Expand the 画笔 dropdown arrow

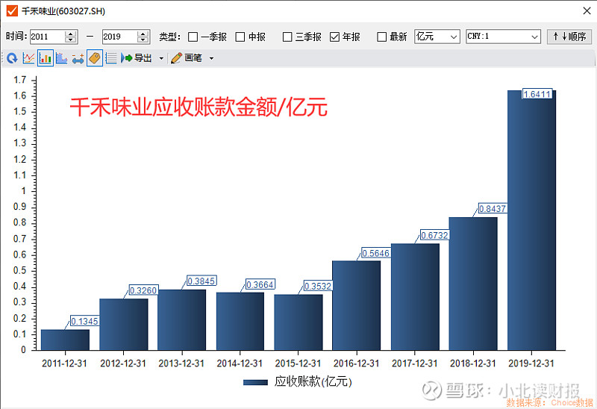coord(211,59)
